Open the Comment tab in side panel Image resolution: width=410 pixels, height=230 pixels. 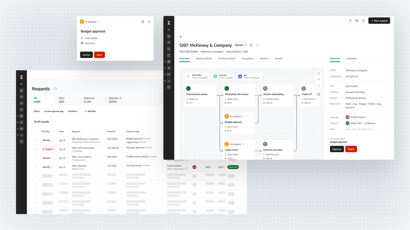point(351,58)
